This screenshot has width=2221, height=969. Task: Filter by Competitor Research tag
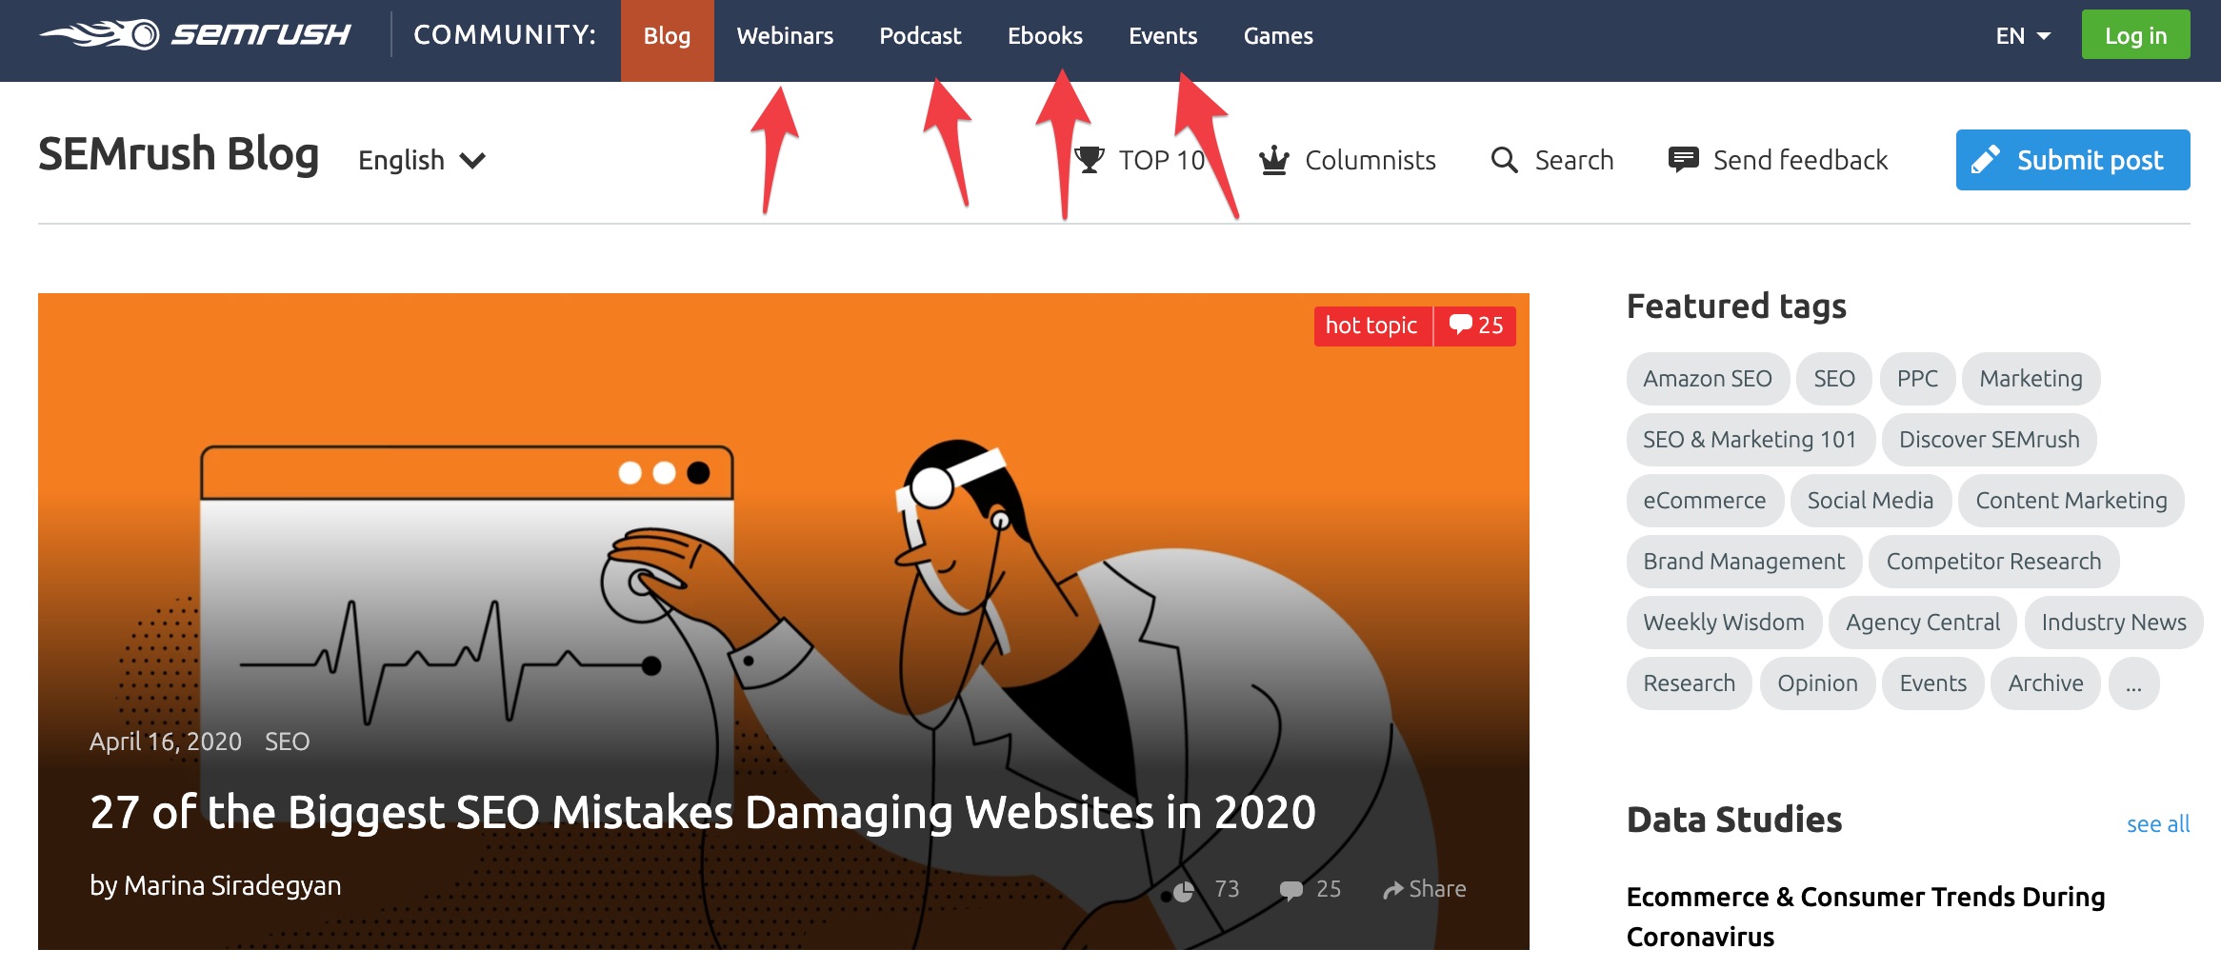[1993, 562]
